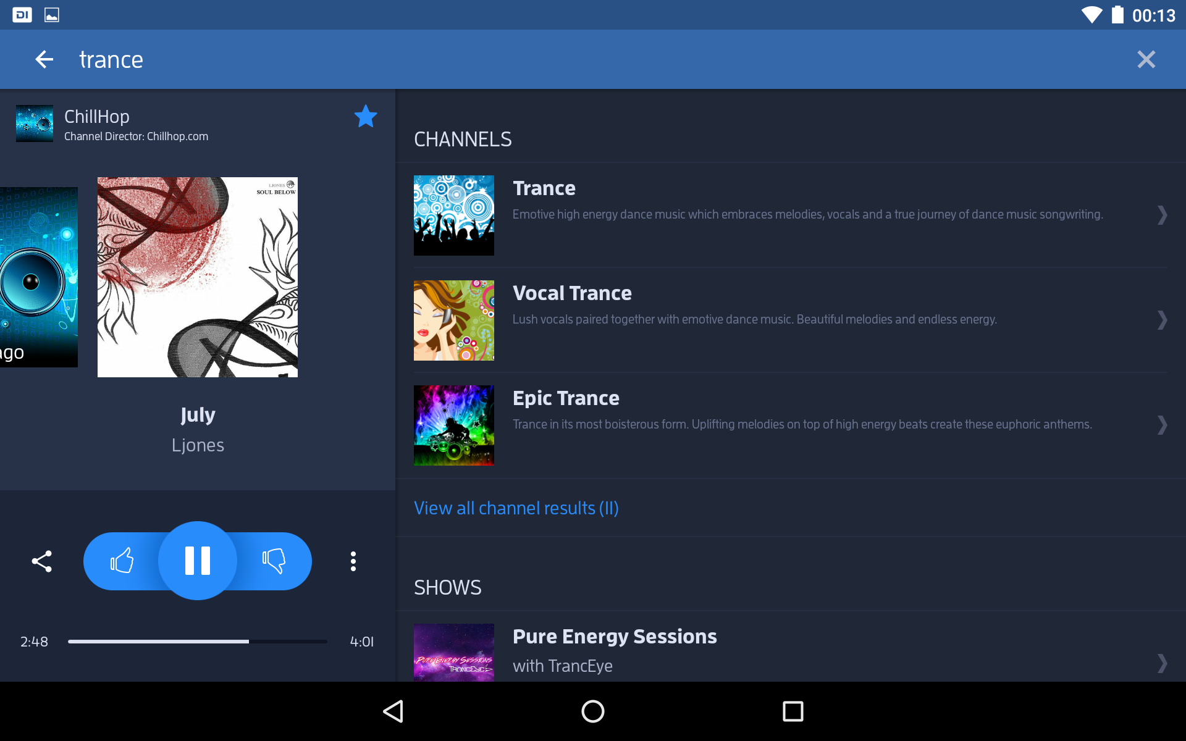Viewport: 1186px width, 741px height.
Task: Tap the image notification icon in status bar
Action: pos(52,15)
